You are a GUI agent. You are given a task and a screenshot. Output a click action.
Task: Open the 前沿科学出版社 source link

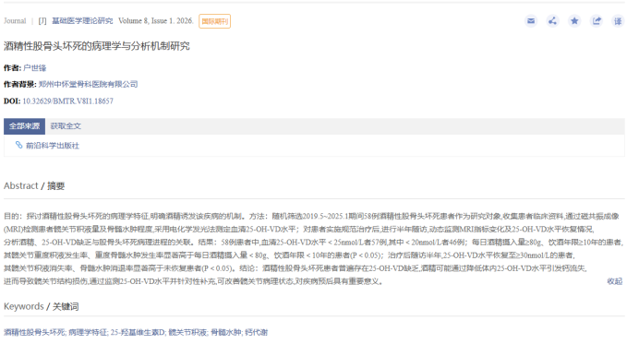(53, 146)
